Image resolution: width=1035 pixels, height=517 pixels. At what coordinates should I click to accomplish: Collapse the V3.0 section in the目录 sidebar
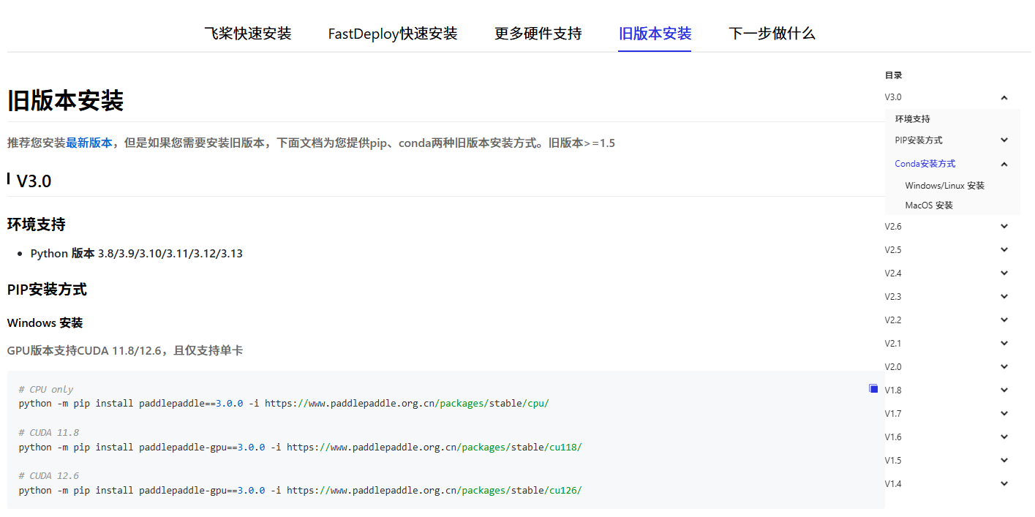point(1004,97)
